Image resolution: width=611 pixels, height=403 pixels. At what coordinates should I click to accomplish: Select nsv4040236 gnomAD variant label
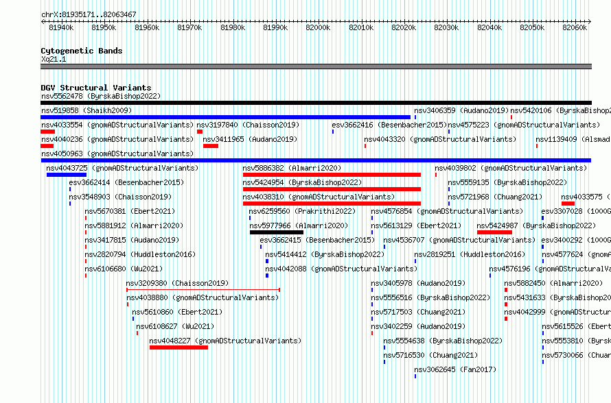coord(117,139)
